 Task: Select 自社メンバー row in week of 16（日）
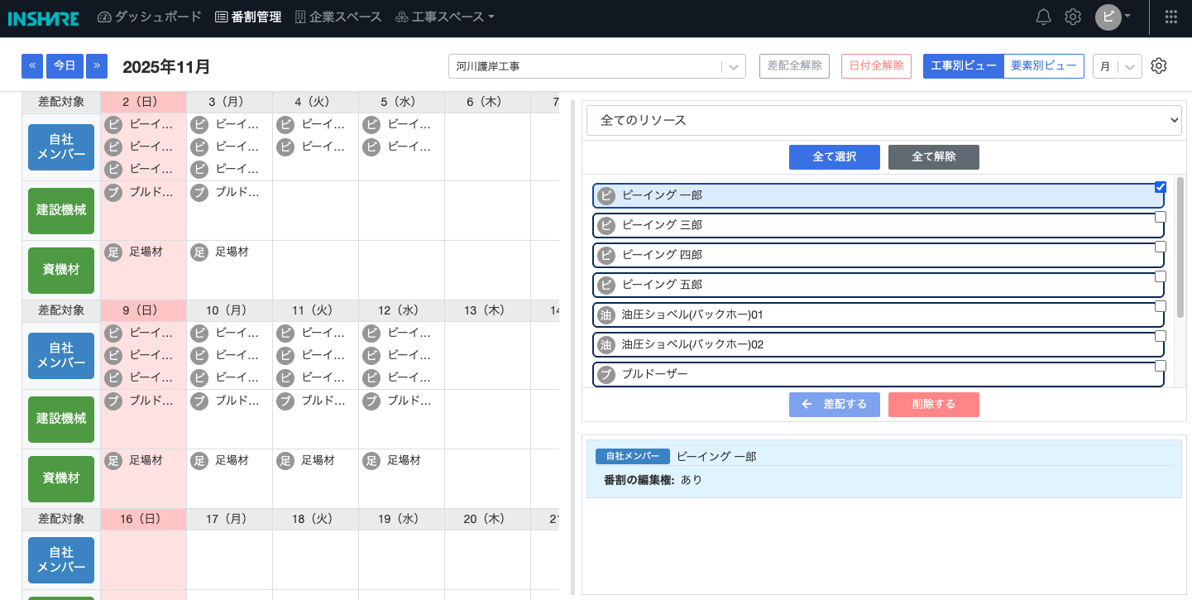tap(61, 560)
